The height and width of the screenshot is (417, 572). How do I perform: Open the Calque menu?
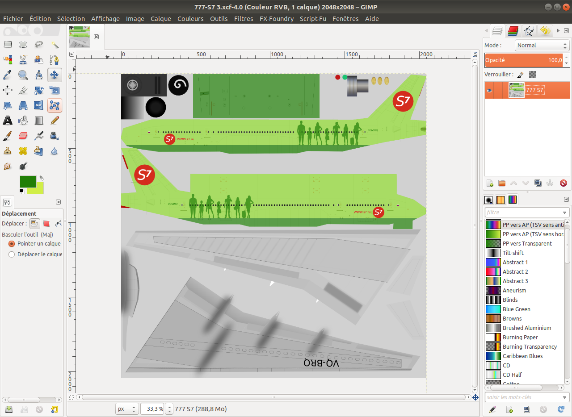click(x=161, y=19)
